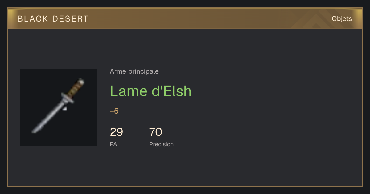Image resolution: width=370 pixels, height=194 pixels.
Task: Click the Arme principale label
Action: pos(134,71)
